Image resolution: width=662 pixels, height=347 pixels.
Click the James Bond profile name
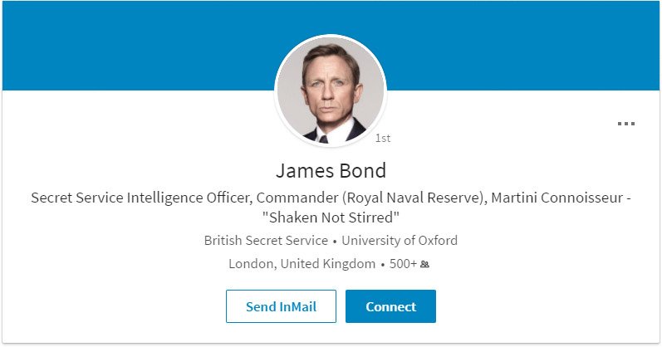[x=331, y=172]
